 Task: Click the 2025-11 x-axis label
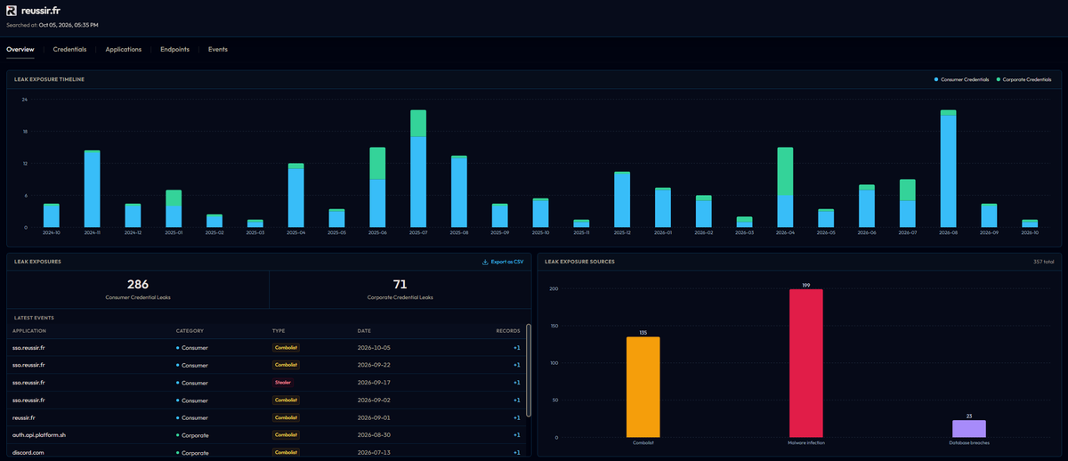pyautogui.click(x=581, y=233)
